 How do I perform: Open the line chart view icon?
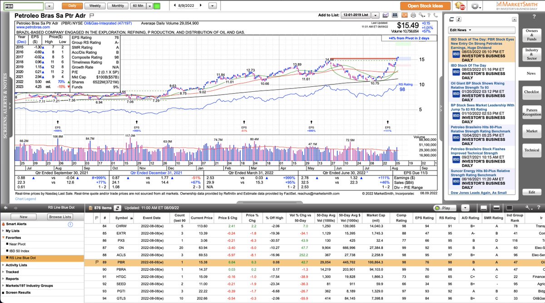click(x=385, y=15)
